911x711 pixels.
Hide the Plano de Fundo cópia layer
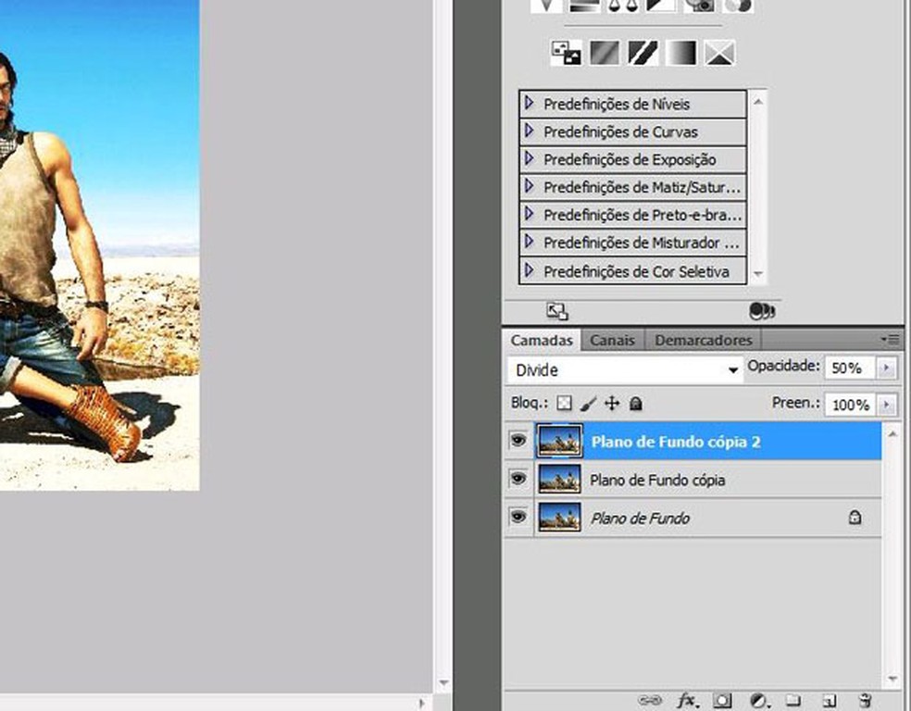tap(518, 479)
